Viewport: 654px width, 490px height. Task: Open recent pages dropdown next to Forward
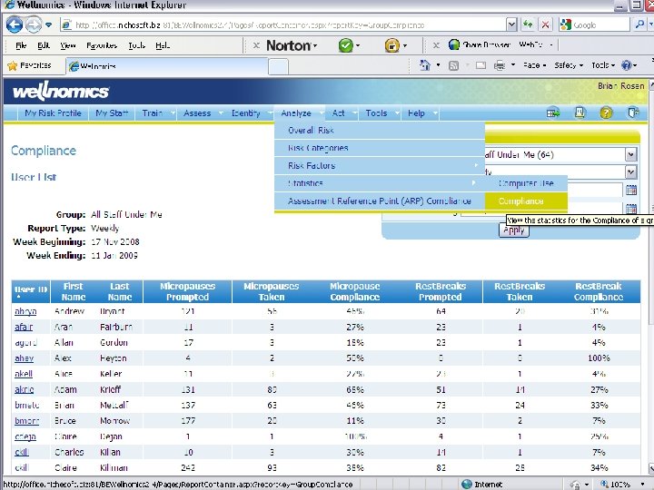(49, 25)
